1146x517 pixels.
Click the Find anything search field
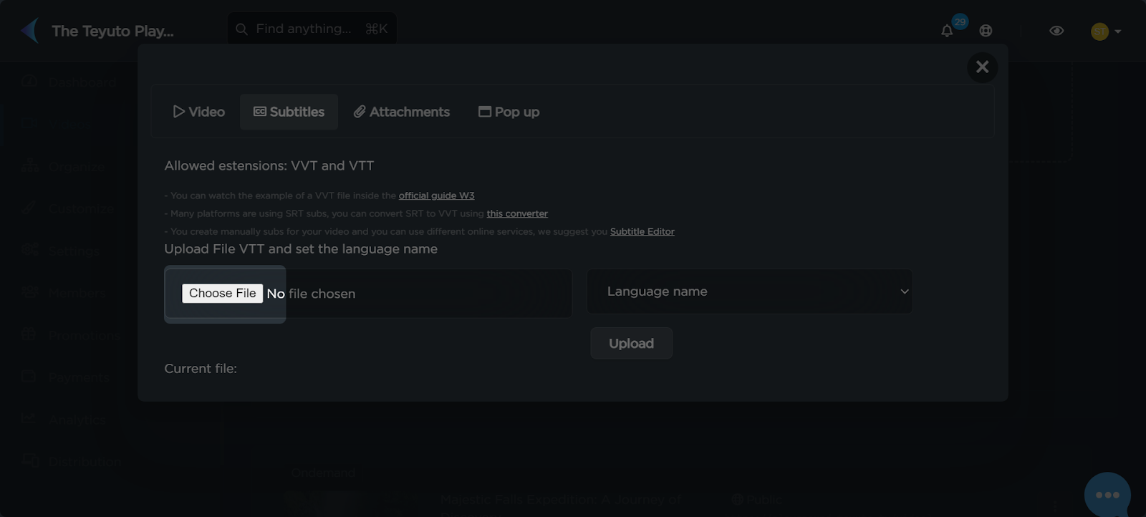pos(312,29)
